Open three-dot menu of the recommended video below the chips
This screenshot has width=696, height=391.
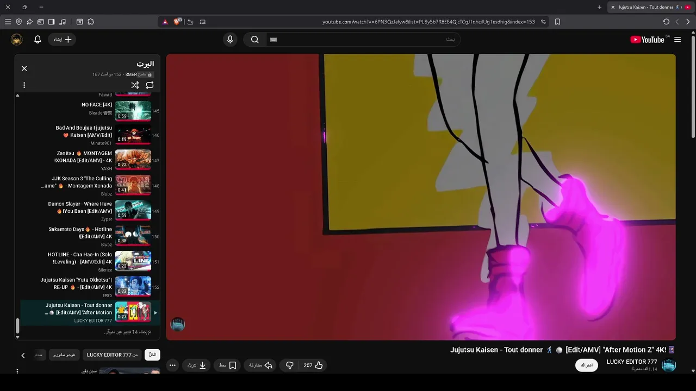pos(17,371)
